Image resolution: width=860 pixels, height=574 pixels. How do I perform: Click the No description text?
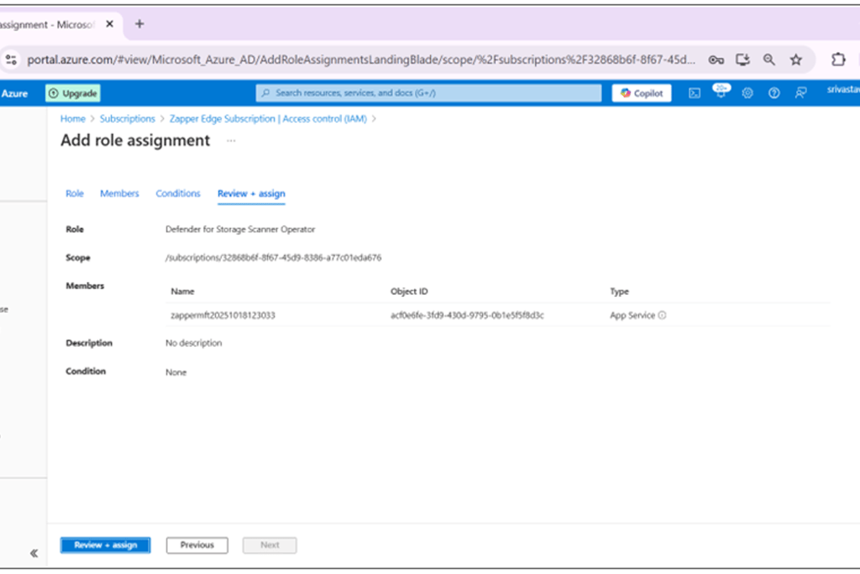tap(194, 343)
